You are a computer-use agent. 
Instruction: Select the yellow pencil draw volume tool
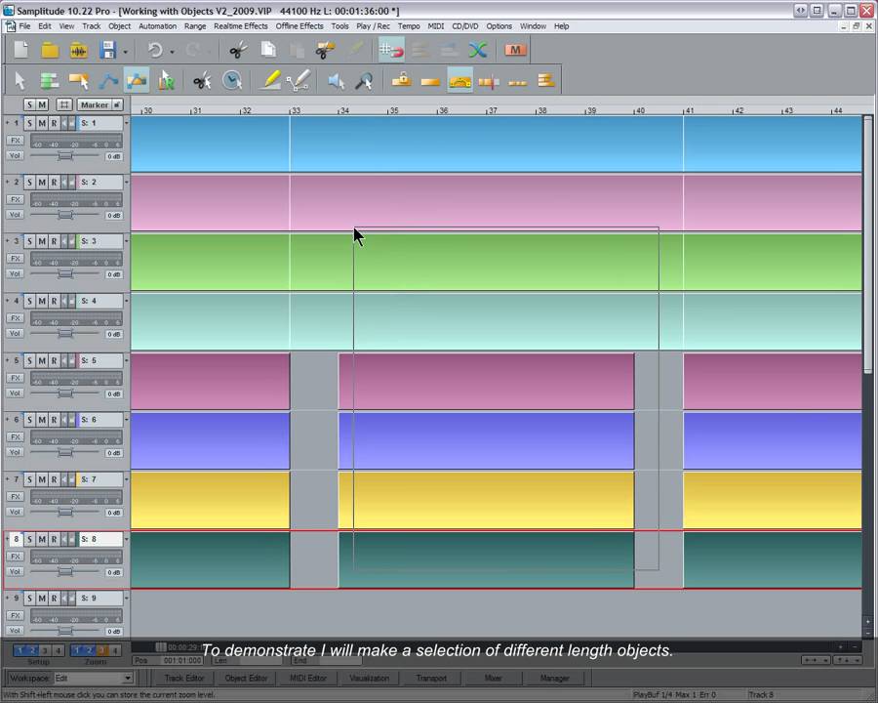[270, 81]
